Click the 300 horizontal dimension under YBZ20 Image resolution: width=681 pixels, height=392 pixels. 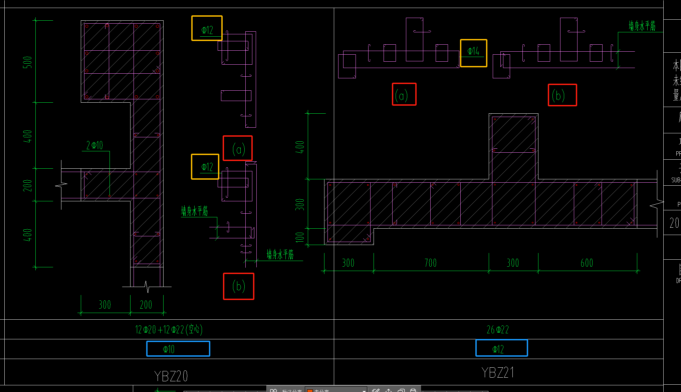[104, 304]
